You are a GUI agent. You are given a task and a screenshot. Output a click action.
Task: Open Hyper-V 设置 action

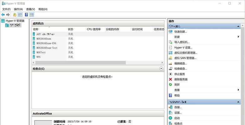pyautogui.click(x=183, y=47)
